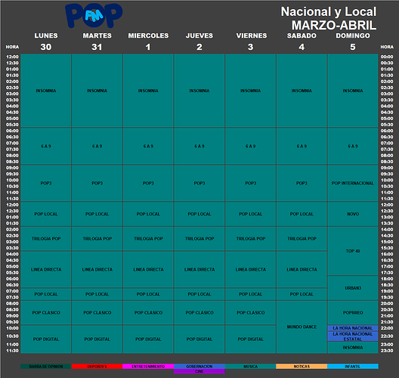Select the magenta ENTRETENIMIENTO legend swatch
The height and width of the screenshot is (378, 399).
[148, 367]
